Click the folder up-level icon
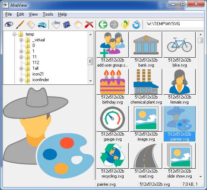The height and width of the screenshot is (190, 207). coord(125,25)
